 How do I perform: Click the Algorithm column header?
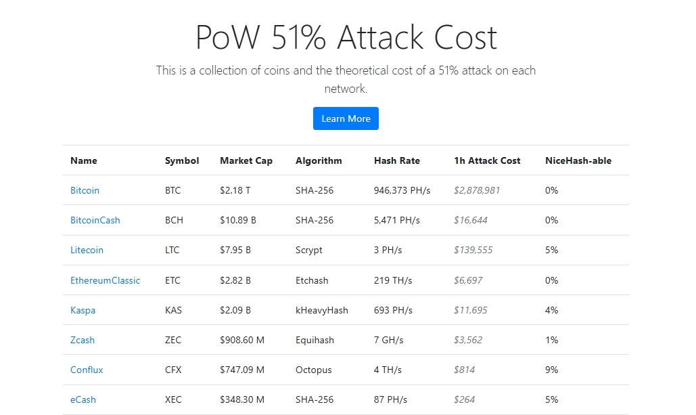319,160
